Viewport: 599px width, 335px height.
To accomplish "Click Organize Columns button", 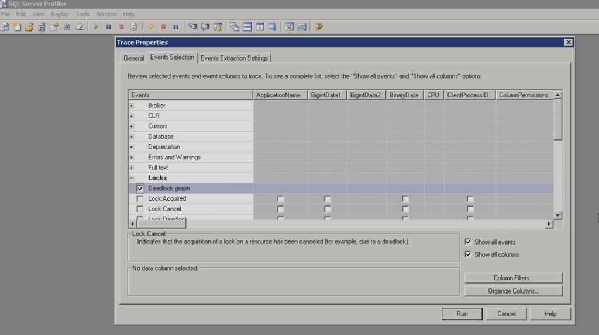I will 514,291.
